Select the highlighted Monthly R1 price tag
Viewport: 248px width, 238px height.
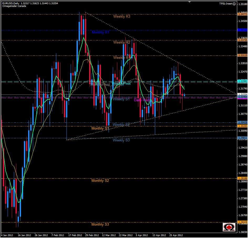tap(243, 30)
